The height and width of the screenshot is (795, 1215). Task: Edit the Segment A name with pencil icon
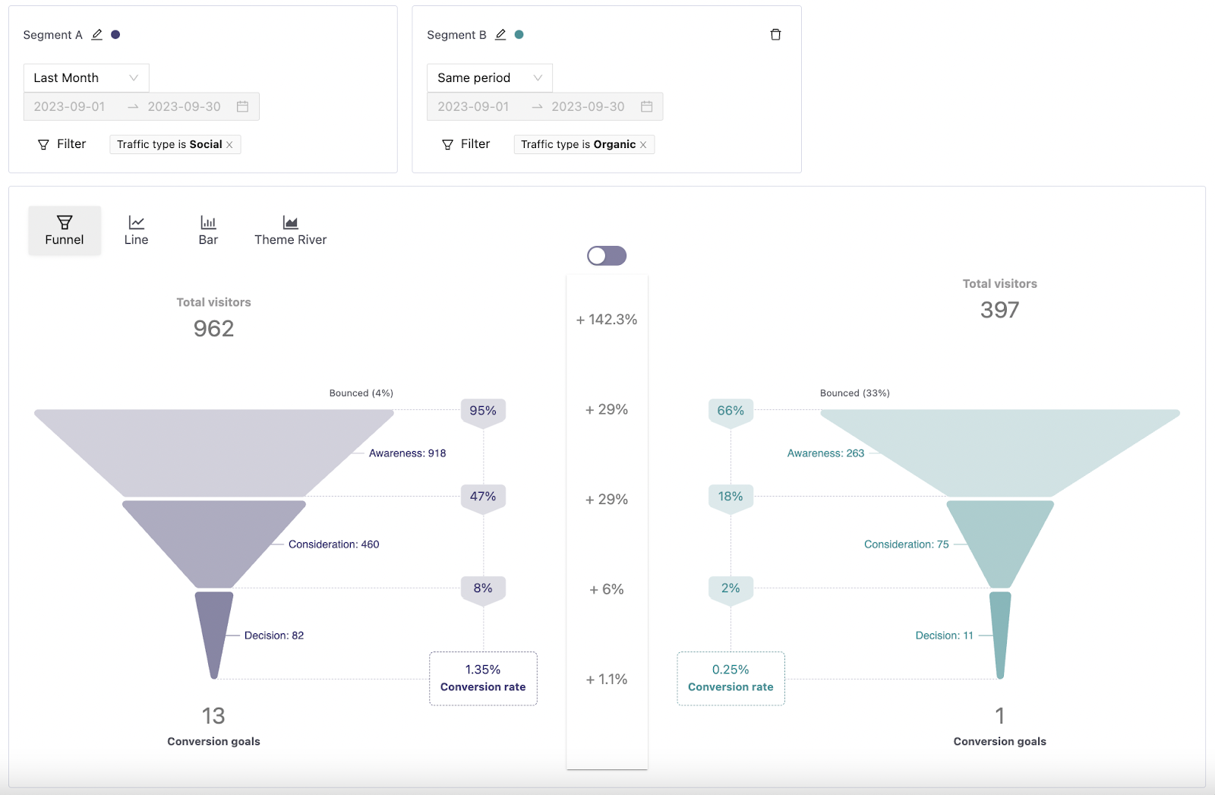(x=97, y=34)
